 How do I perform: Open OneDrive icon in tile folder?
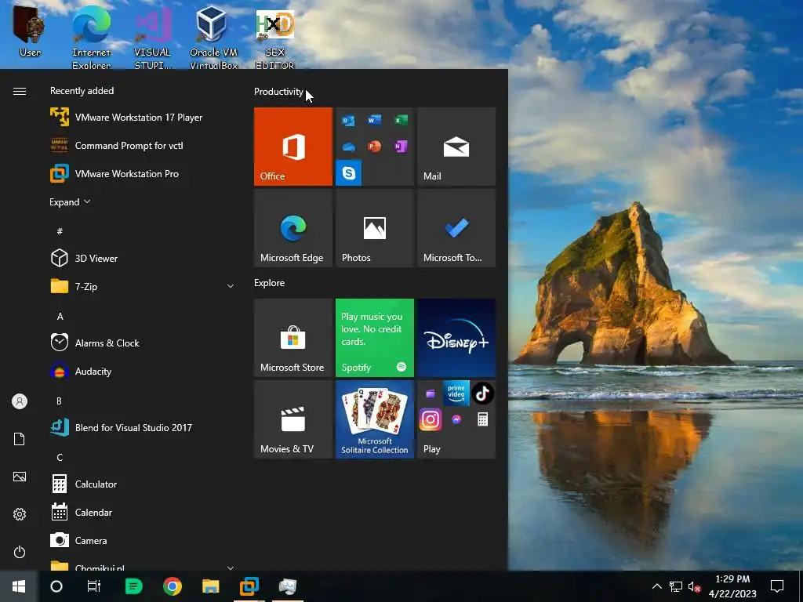[x=349, y=147]
